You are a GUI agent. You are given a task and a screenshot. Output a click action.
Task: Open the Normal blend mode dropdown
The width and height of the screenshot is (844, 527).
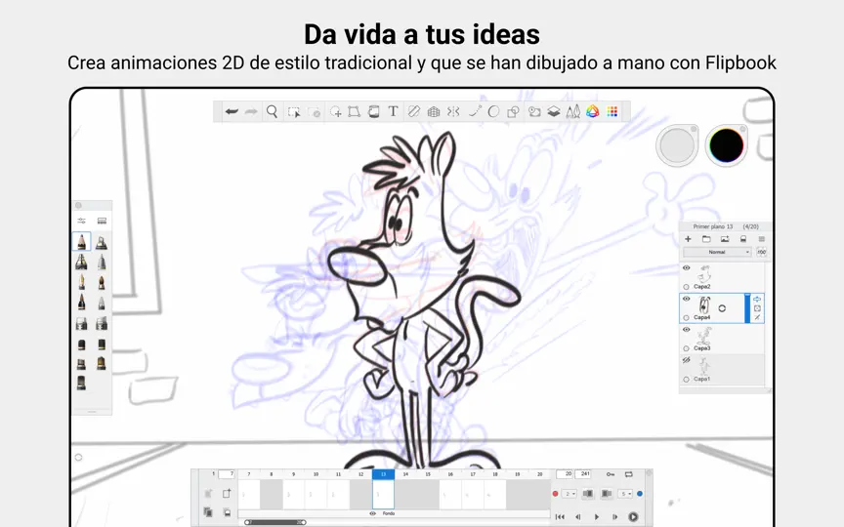click(717, 252)
